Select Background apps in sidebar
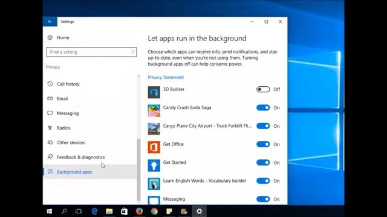 (90, 172)
